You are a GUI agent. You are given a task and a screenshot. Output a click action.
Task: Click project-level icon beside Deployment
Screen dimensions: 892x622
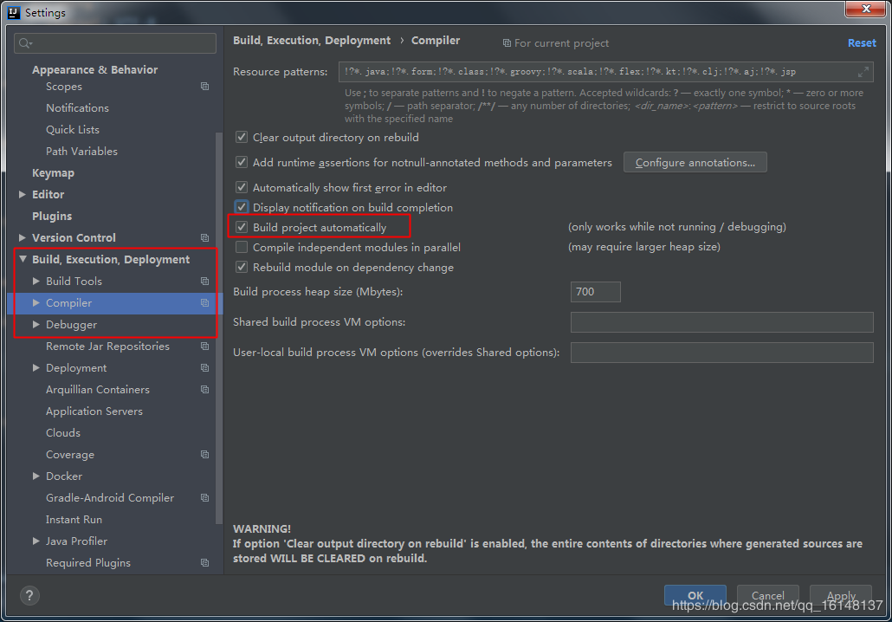pos(204,367)
